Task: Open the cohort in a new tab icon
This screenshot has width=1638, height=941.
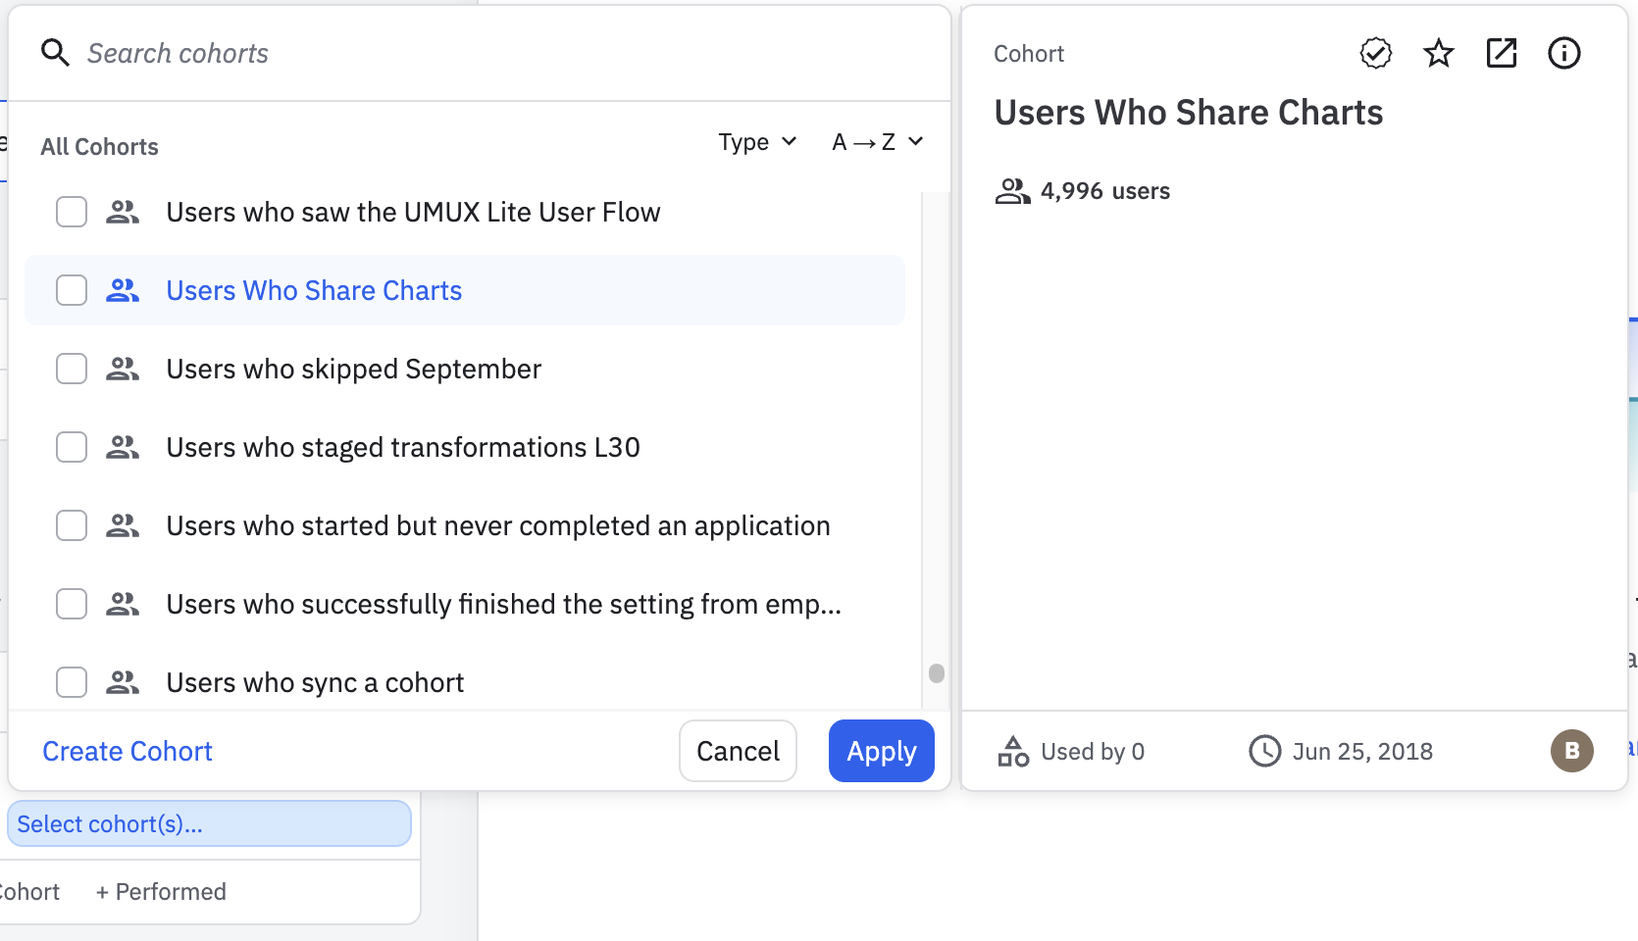Action: 1501,53
